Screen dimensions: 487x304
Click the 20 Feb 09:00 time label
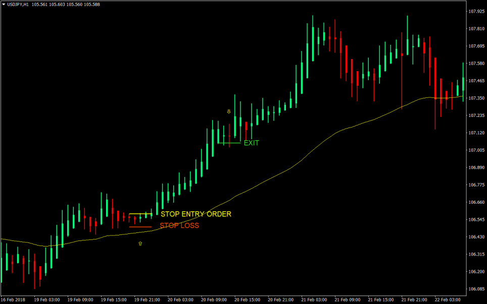[x=214, y=300]
